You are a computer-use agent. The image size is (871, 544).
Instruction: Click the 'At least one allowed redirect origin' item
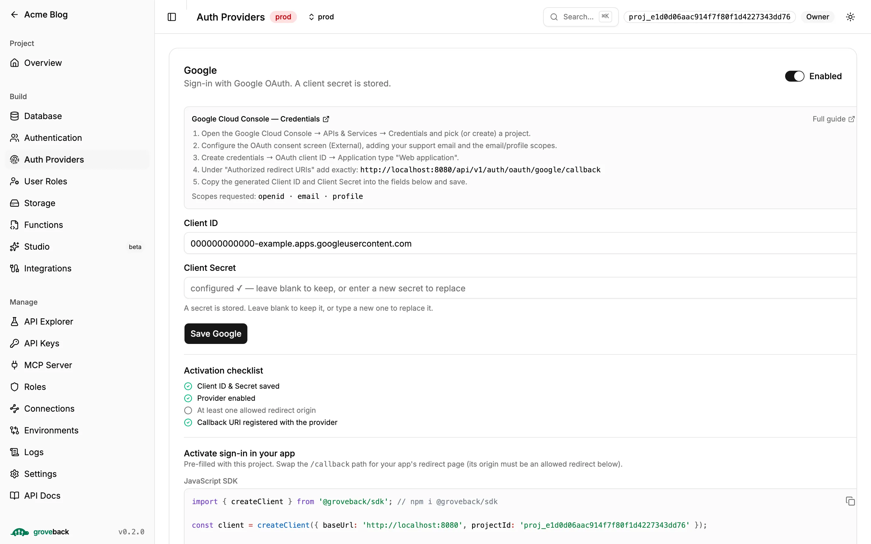250,410
